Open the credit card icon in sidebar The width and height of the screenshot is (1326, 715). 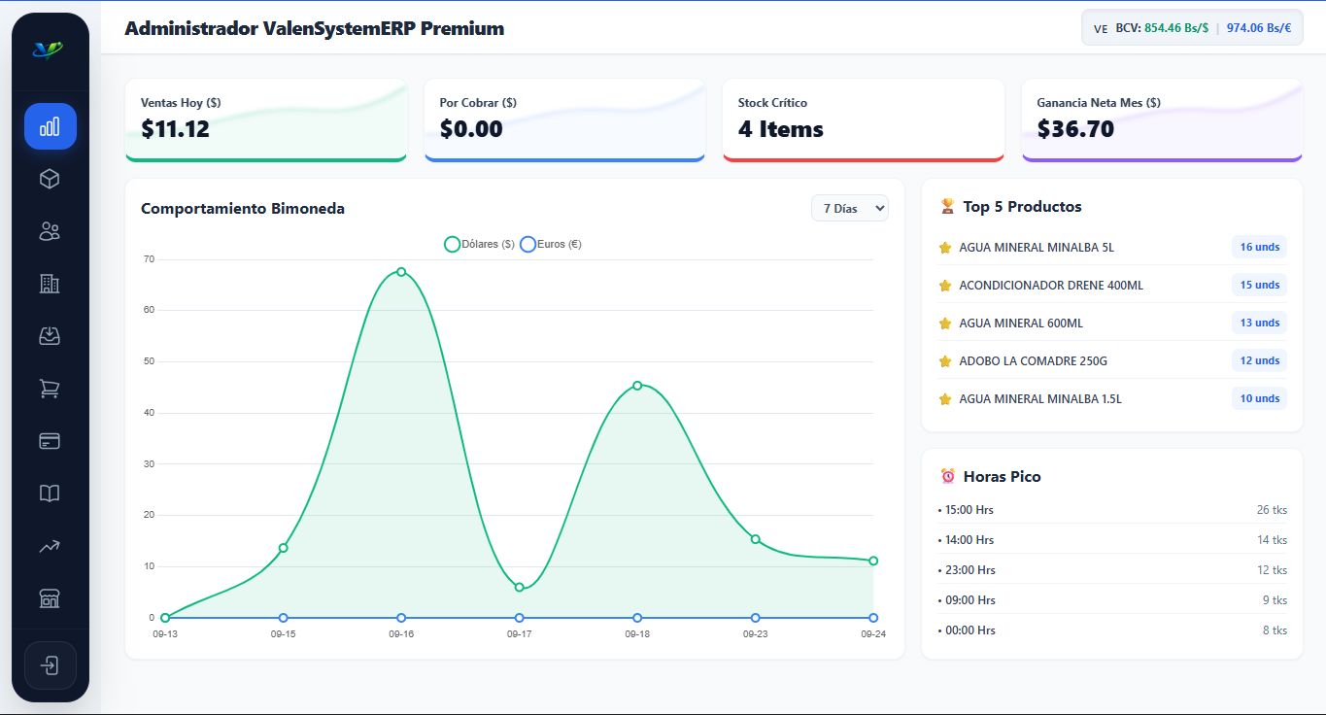coord(50,441)
